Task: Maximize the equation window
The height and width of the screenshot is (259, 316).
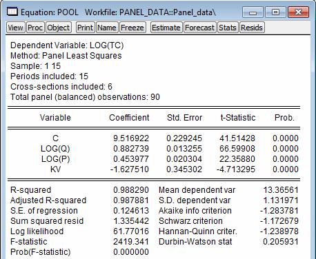Action: (275, 12)
